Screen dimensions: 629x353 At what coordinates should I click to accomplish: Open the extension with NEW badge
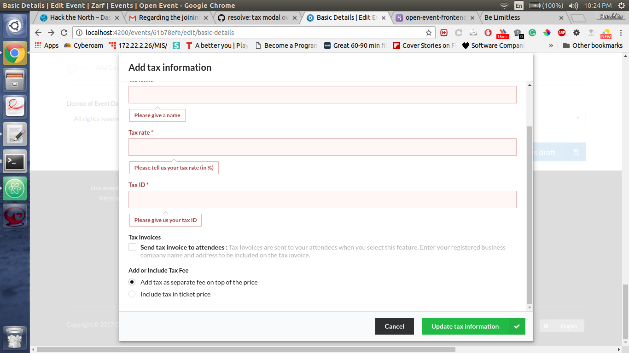606,34
